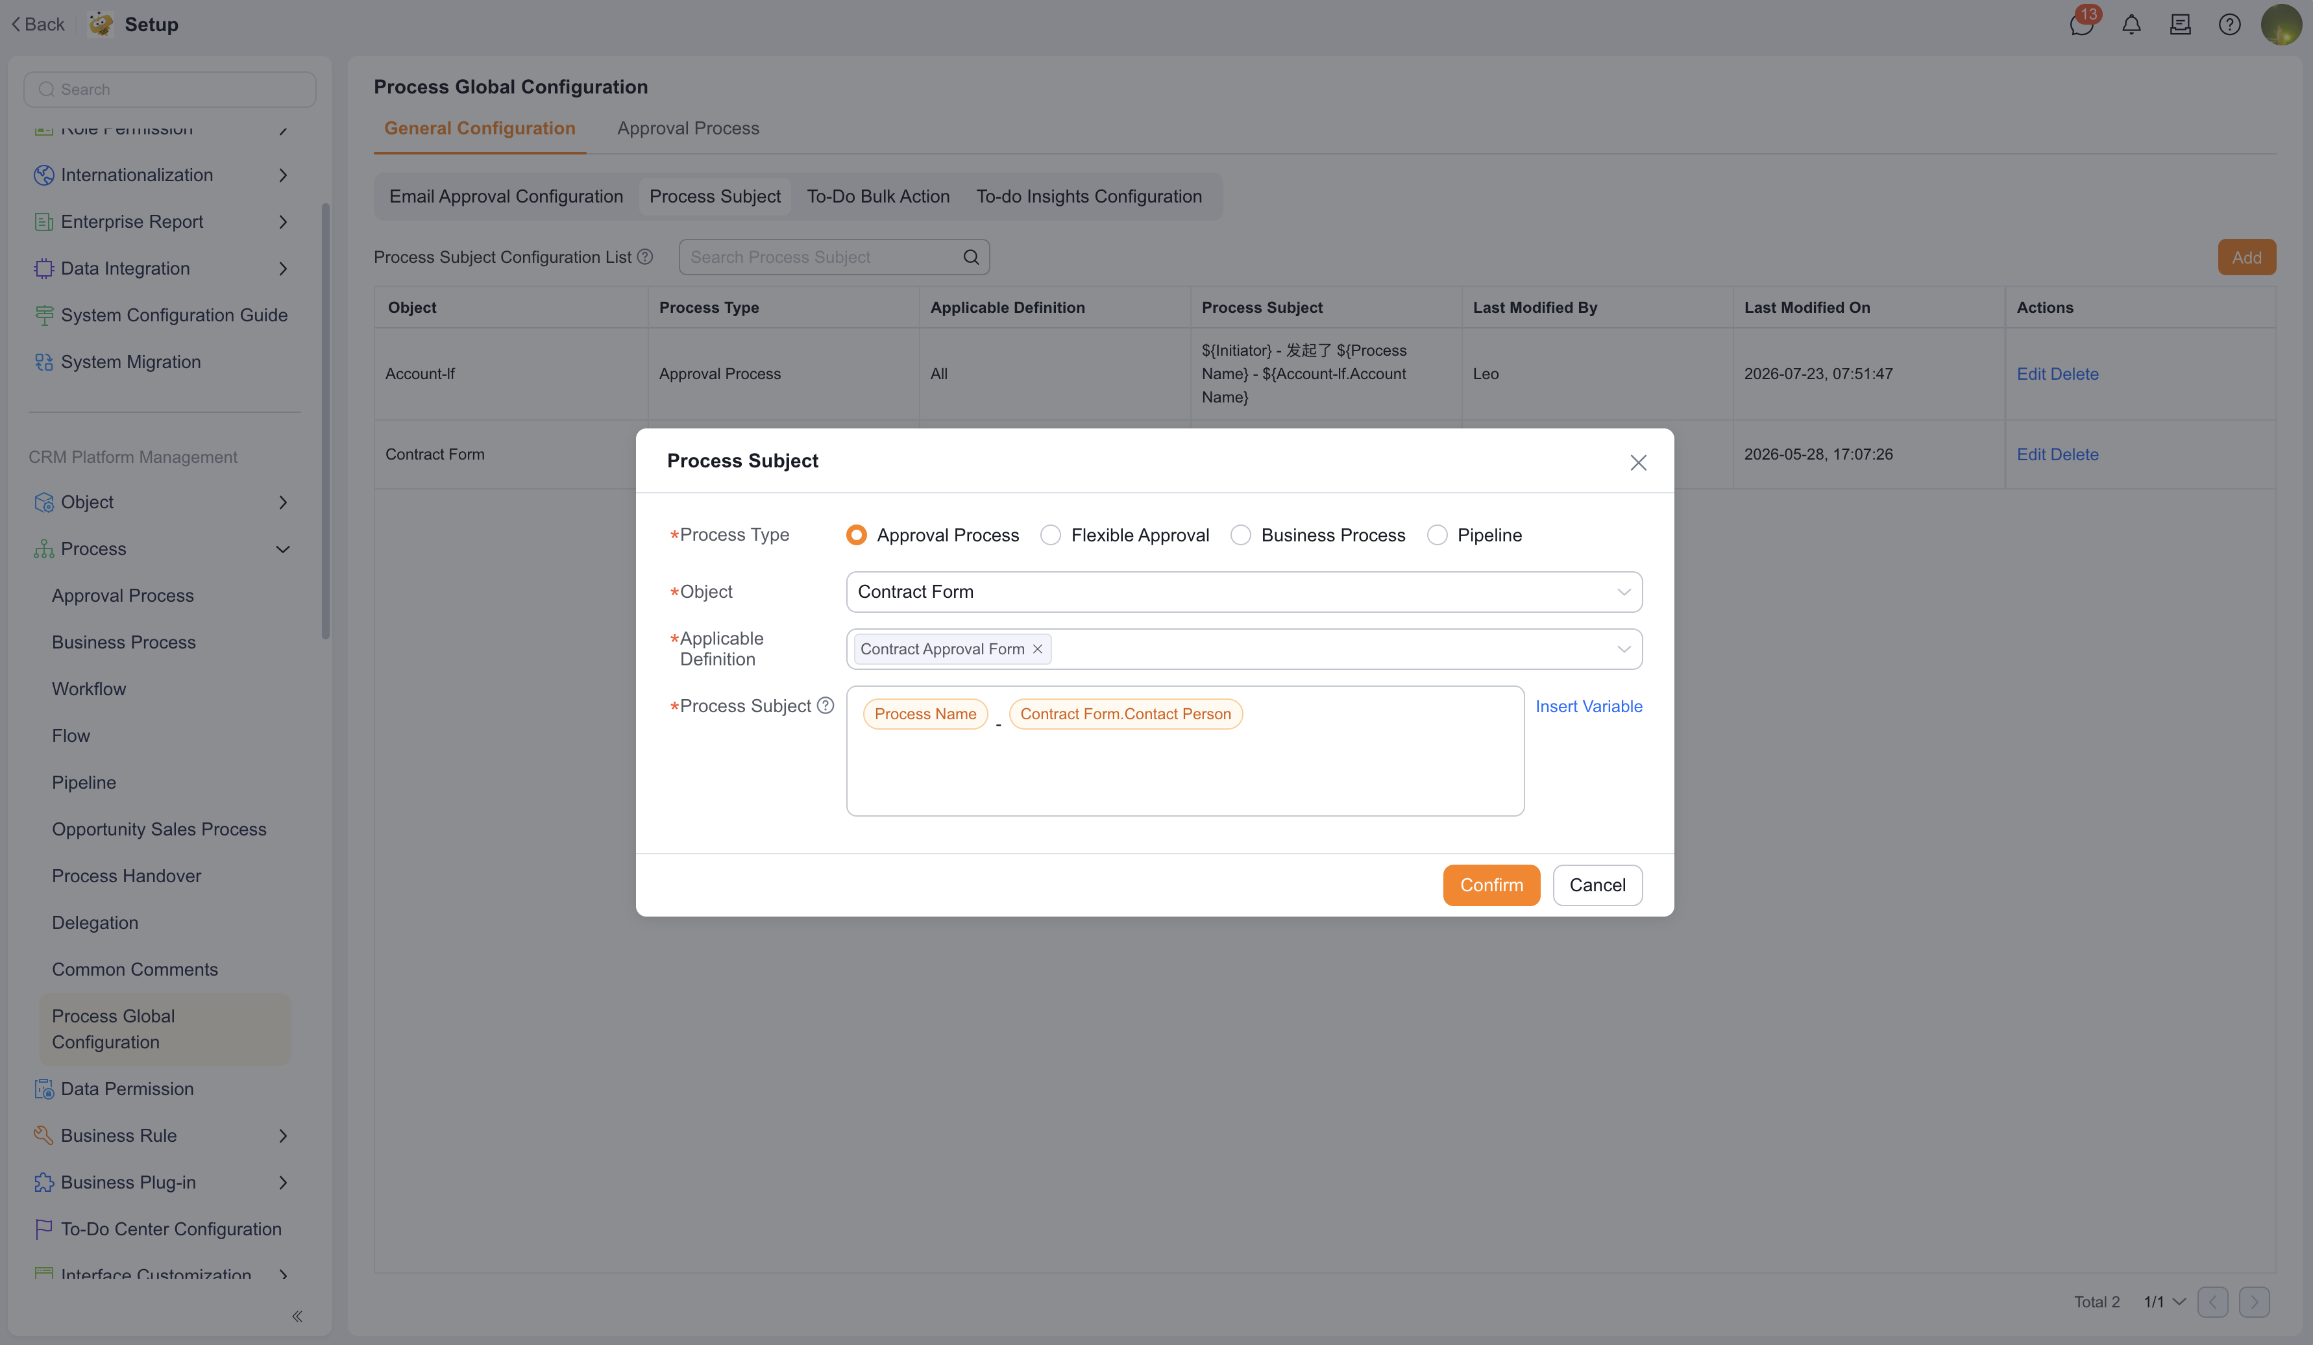Click the Data Integration icon in the sidebar

click(43, 268)
